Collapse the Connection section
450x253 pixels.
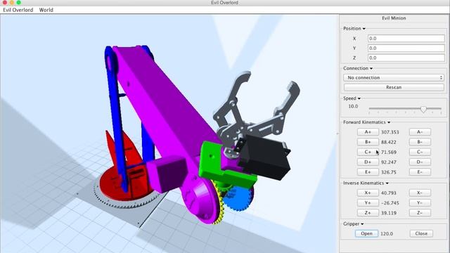pyautogui.click(x=358, y=68)
